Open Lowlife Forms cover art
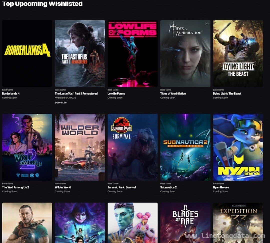 [x=132, y=53]
